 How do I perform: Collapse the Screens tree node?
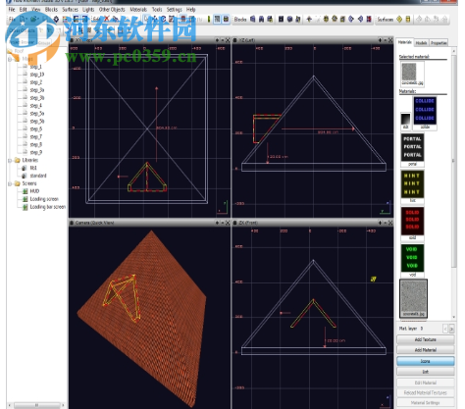tap(10, 183)
